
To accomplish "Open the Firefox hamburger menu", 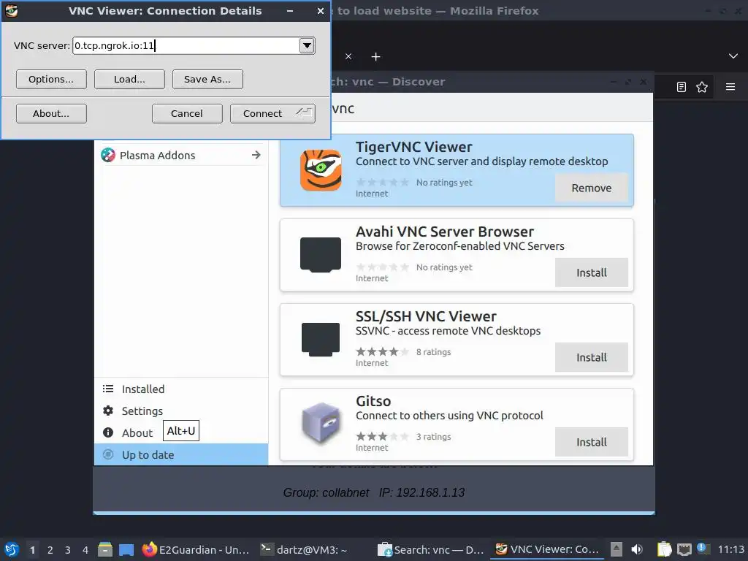I will [x=730, y=87].
